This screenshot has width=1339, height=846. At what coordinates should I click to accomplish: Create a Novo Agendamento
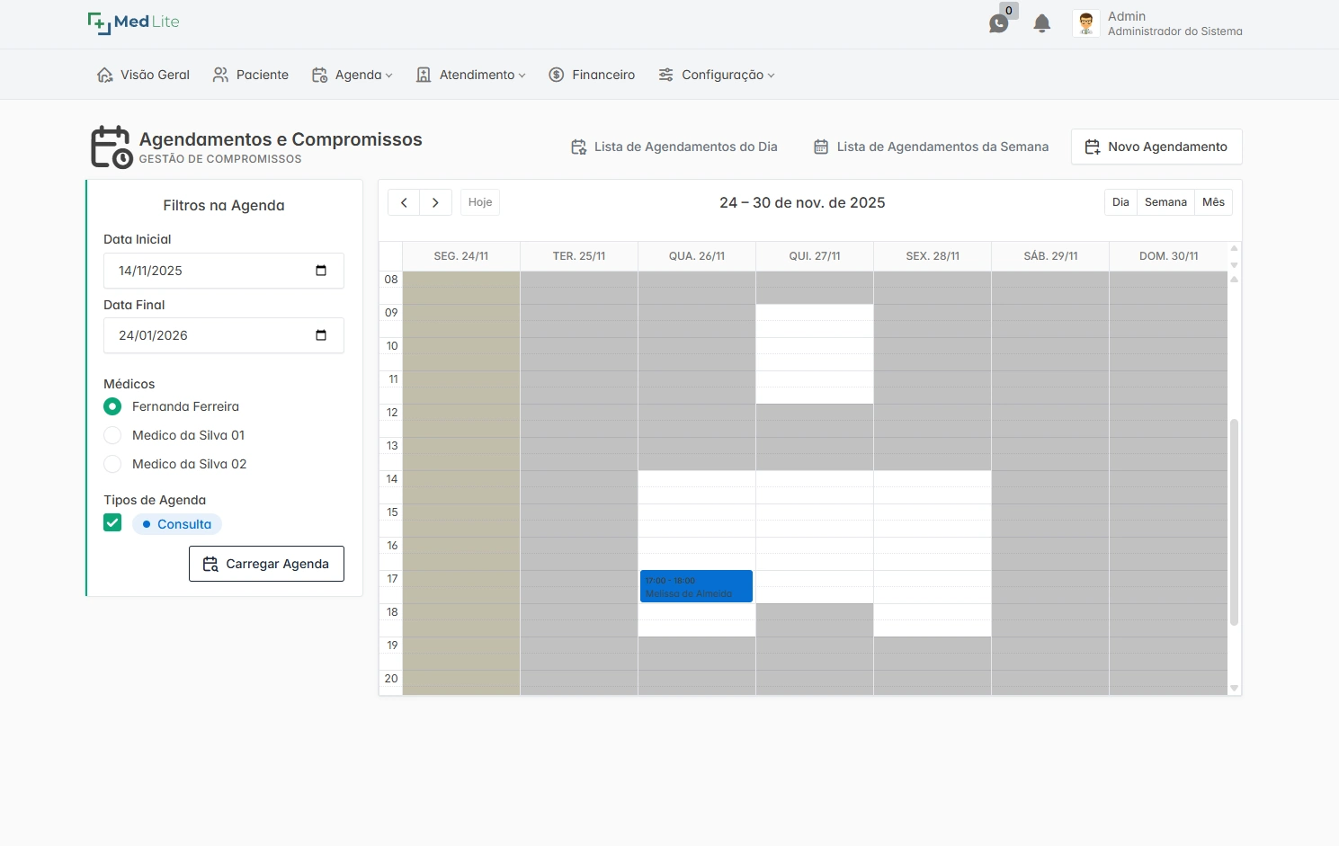coord(1156,147)
